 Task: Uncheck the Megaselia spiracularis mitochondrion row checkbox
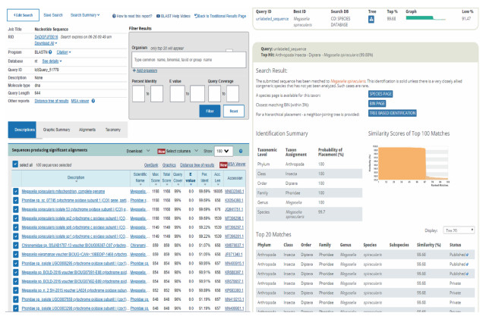pos(16,192)
